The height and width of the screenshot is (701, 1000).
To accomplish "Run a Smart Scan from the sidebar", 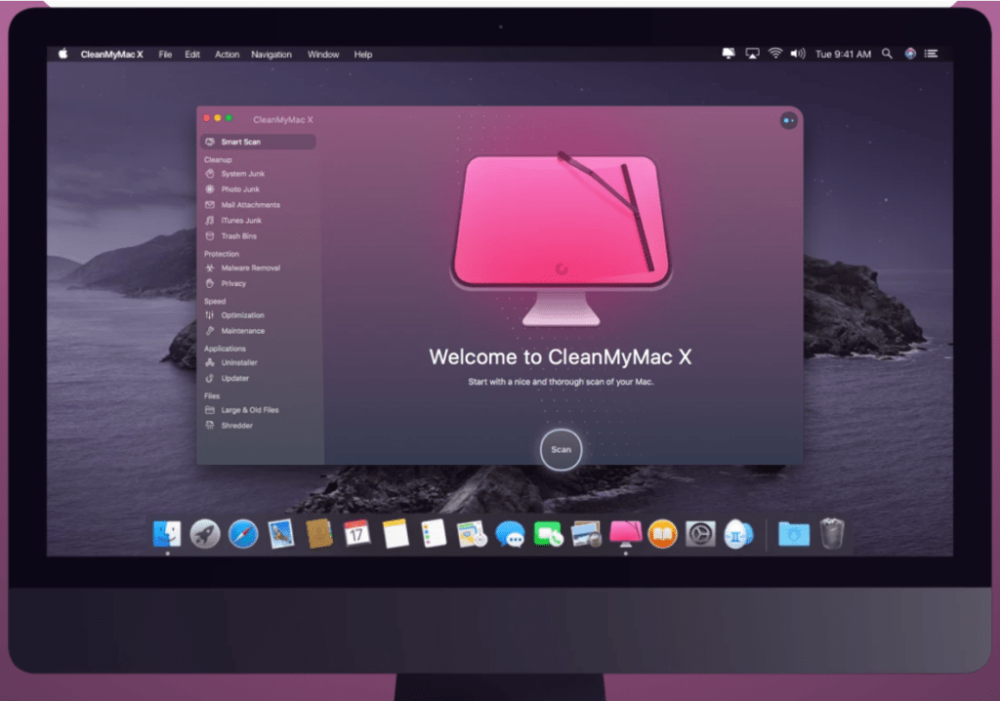I will tap(238, 142).
